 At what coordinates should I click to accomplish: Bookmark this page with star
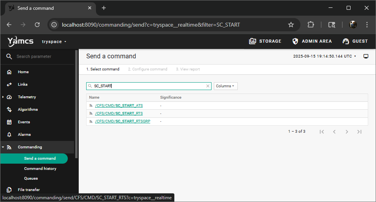point(291,25)
